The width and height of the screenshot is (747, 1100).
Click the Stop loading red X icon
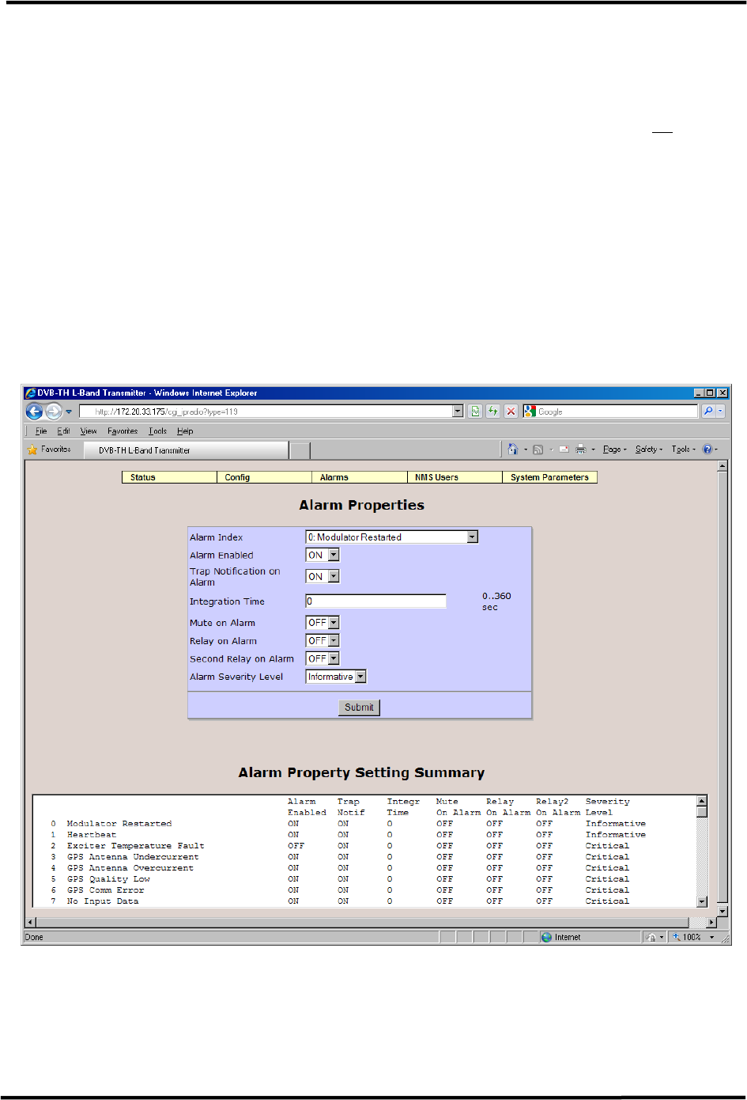tap(511, 412)
